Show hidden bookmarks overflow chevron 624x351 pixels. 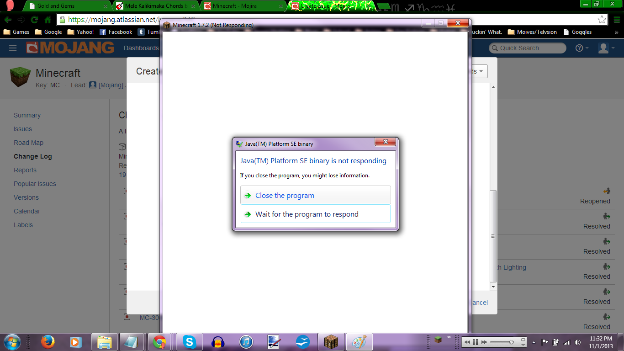tap(616, 32)
